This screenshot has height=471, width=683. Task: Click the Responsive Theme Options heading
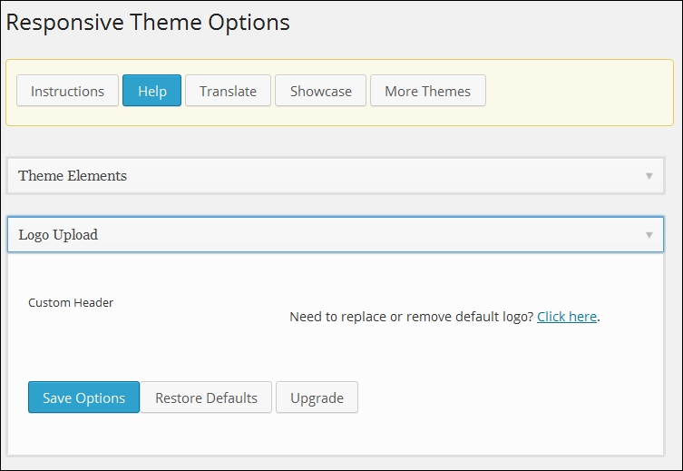pos(148,23)
